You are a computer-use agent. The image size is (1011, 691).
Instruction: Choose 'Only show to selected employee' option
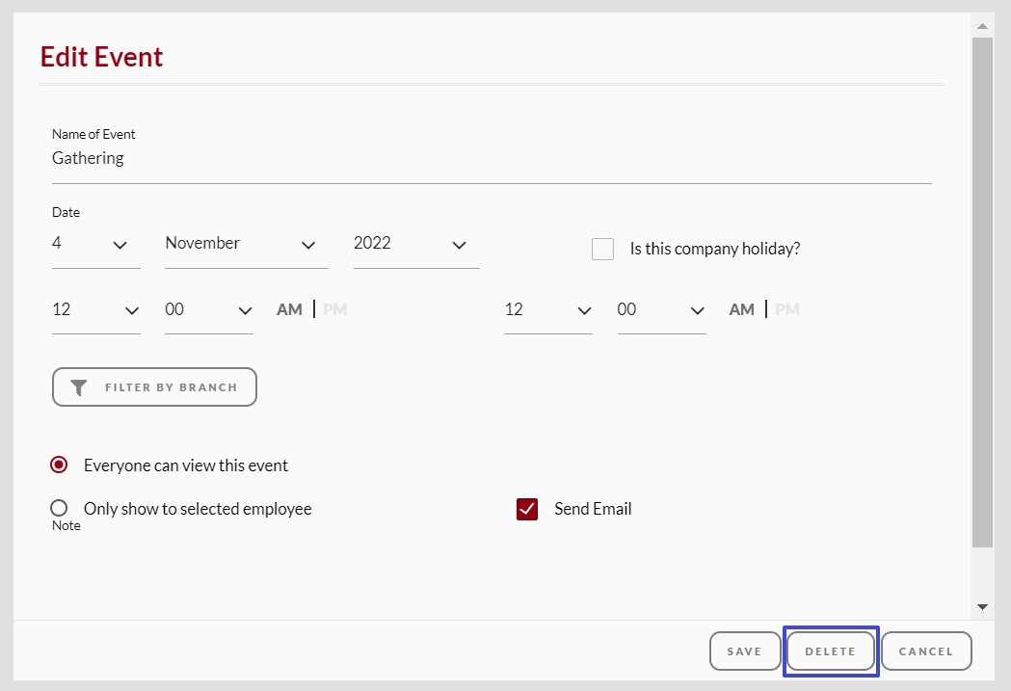point(59,508)
